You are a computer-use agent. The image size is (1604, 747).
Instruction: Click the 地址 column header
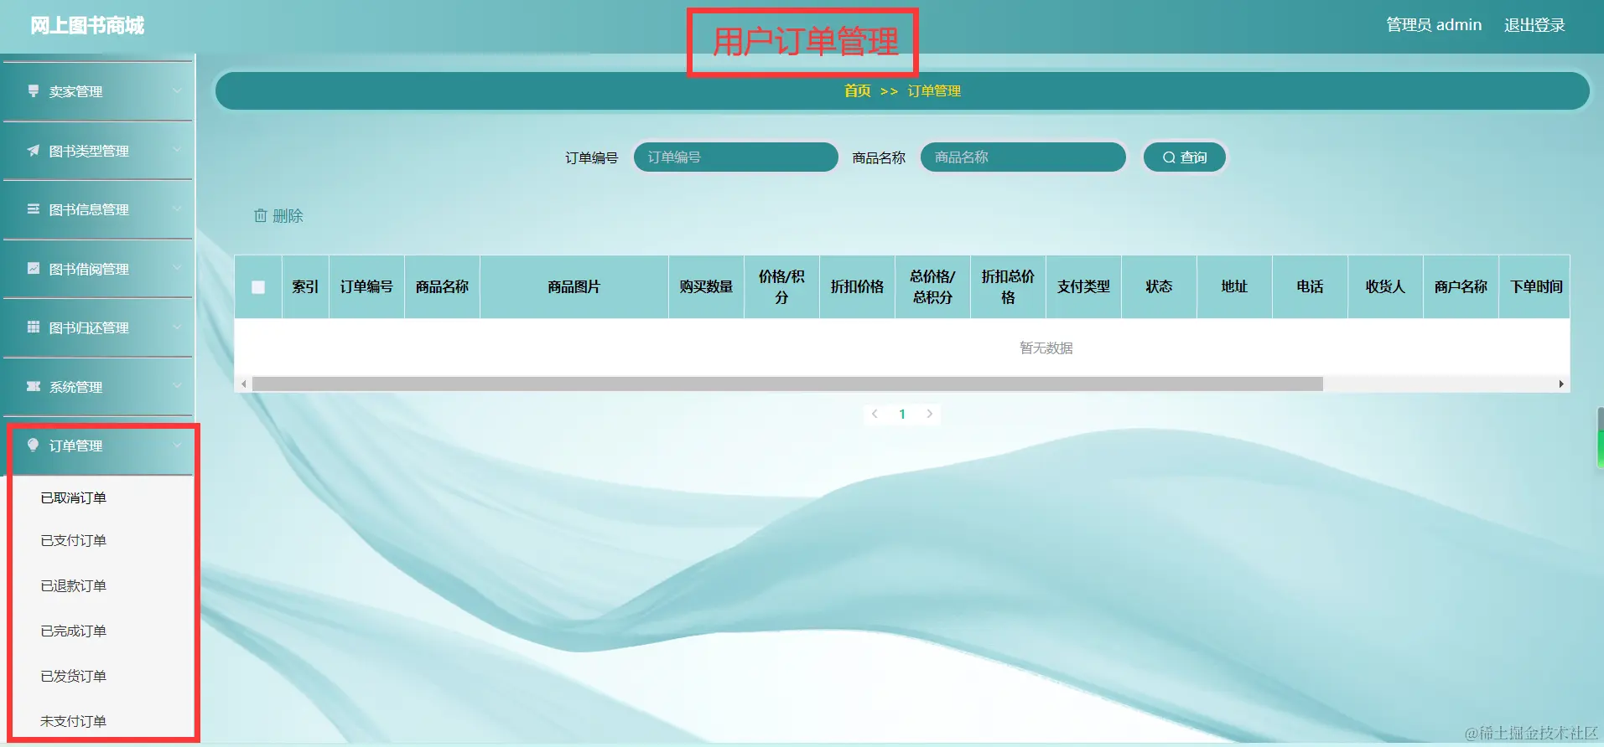(1234, 286)
